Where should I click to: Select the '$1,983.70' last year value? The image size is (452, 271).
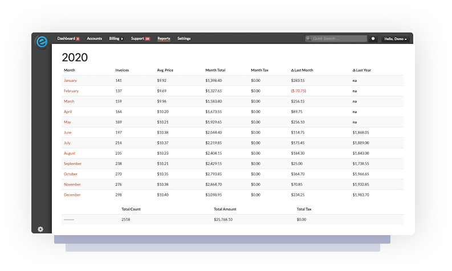[x=361, y=195]
